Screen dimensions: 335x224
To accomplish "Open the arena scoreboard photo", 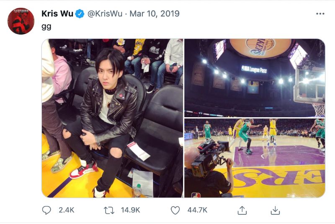I will [255, 78].
